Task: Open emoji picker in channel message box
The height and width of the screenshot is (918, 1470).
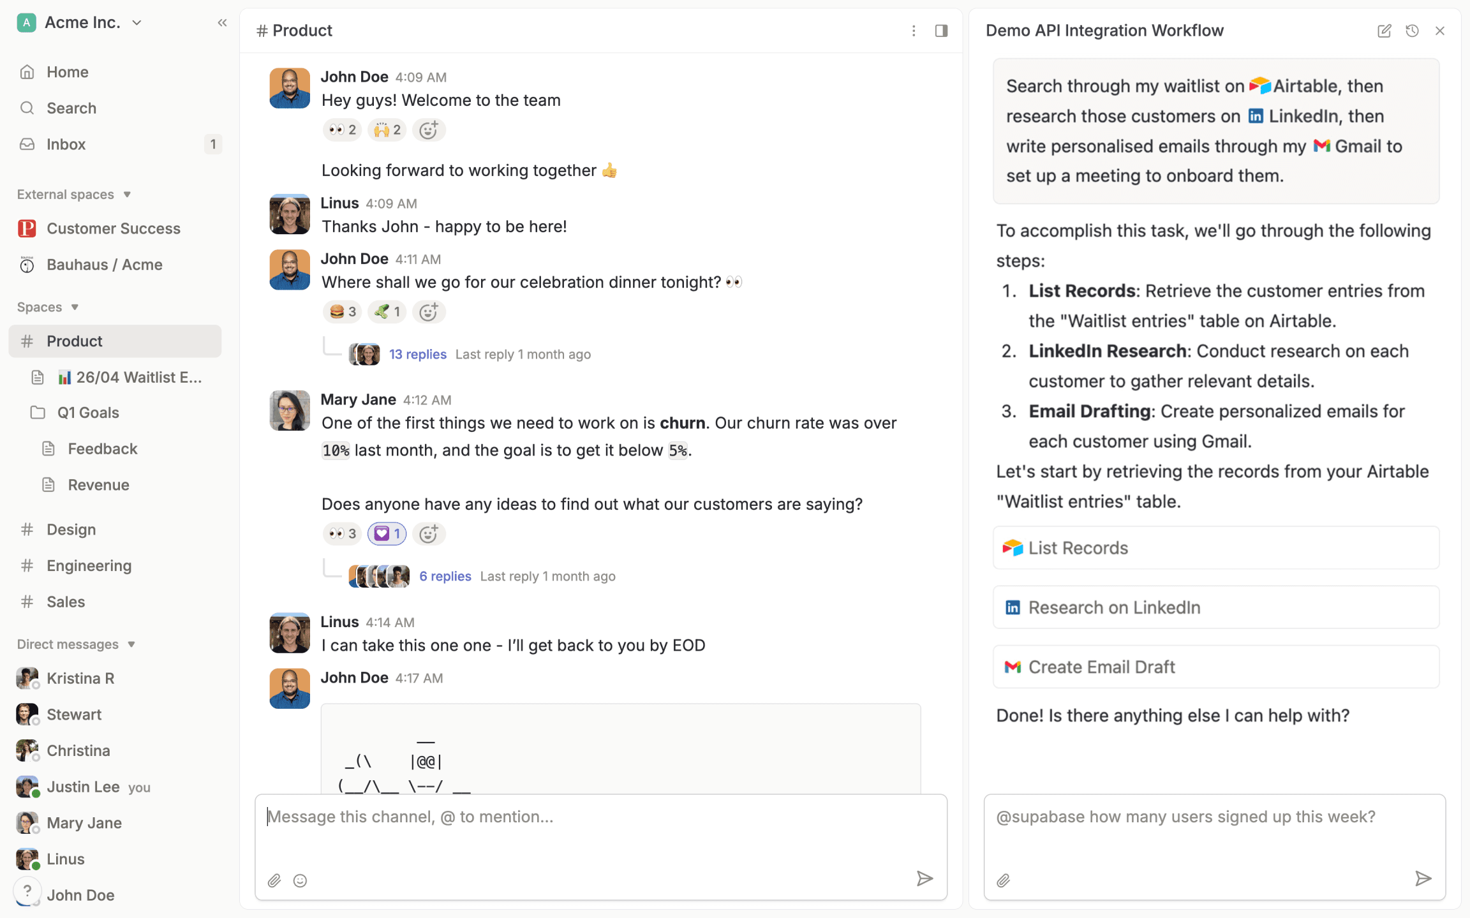Action: point(300,880)
